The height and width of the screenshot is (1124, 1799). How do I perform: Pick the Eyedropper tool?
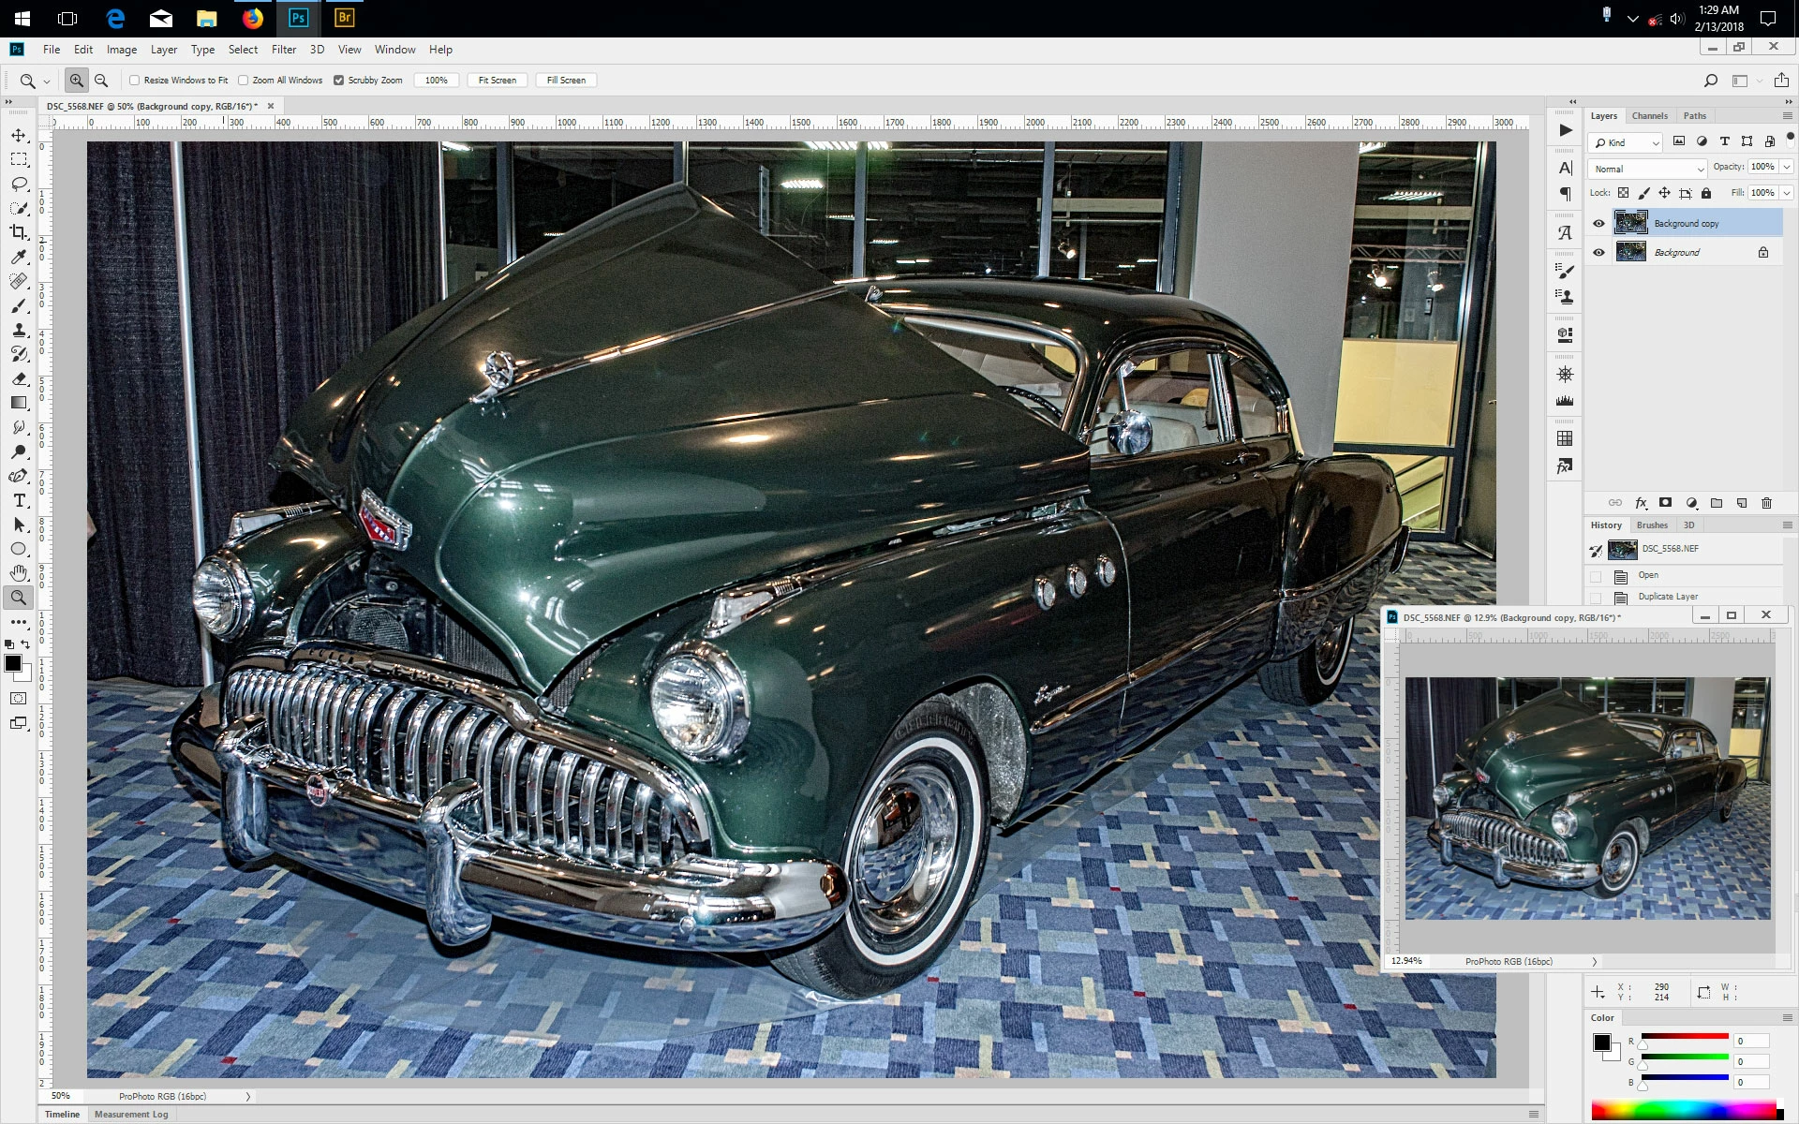(19, 257)
